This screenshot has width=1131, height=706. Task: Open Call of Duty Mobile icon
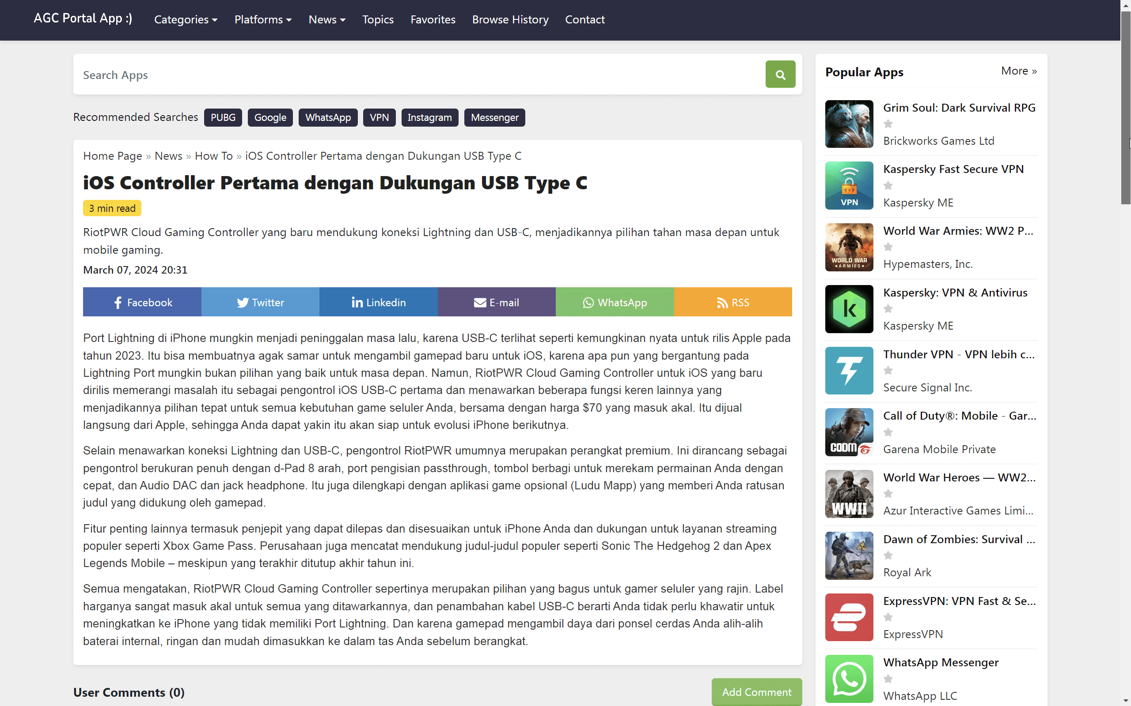click(849, 432)
